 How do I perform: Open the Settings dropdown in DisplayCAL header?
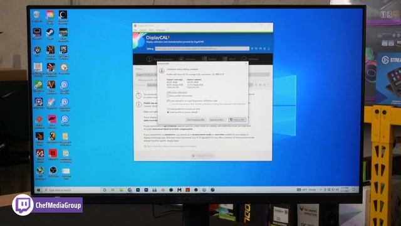pos(202,48)
